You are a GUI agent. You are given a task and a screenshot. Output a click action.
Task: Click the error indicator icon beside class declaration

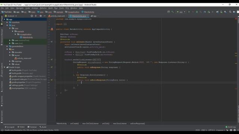tap(52, 29)
